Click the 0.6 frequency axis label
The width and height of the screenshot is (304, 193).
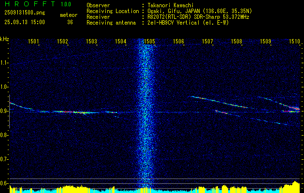click(x=3, y=183)
